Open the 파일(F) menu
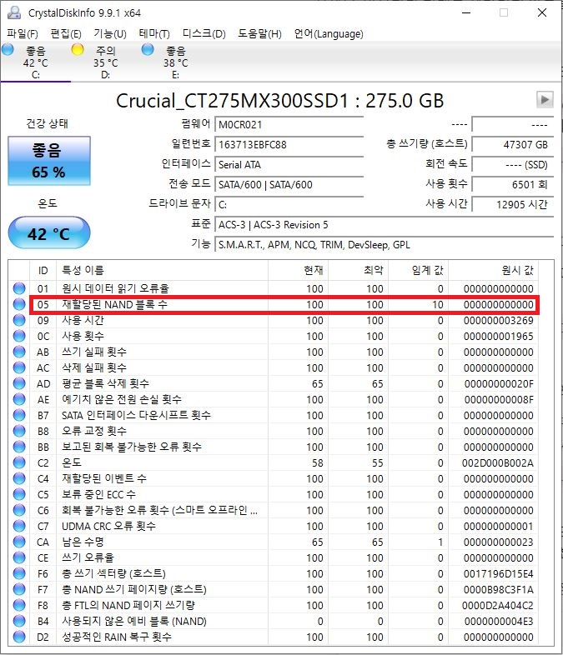 point(23,34)
